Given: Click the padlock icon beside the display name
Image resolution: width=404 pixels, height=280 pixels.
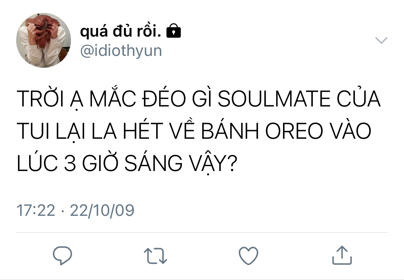Looking at the screenshot, I should click(174, 31).
